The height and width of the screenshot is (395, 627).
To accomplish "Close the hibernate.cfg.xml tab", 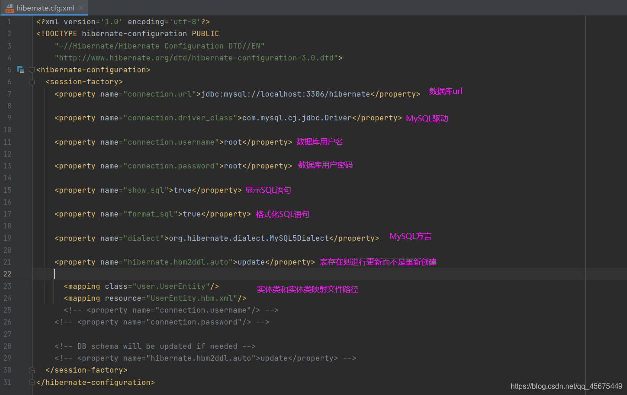I will [x=81, y=8].
